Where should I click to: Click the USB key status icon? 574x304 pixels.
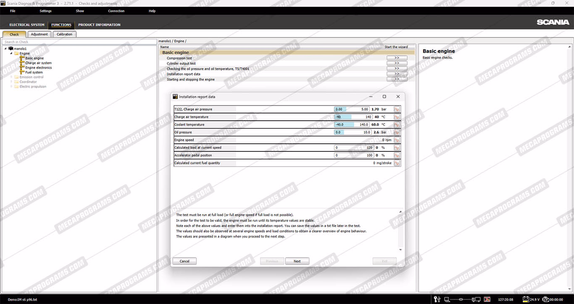coord(437,299)
